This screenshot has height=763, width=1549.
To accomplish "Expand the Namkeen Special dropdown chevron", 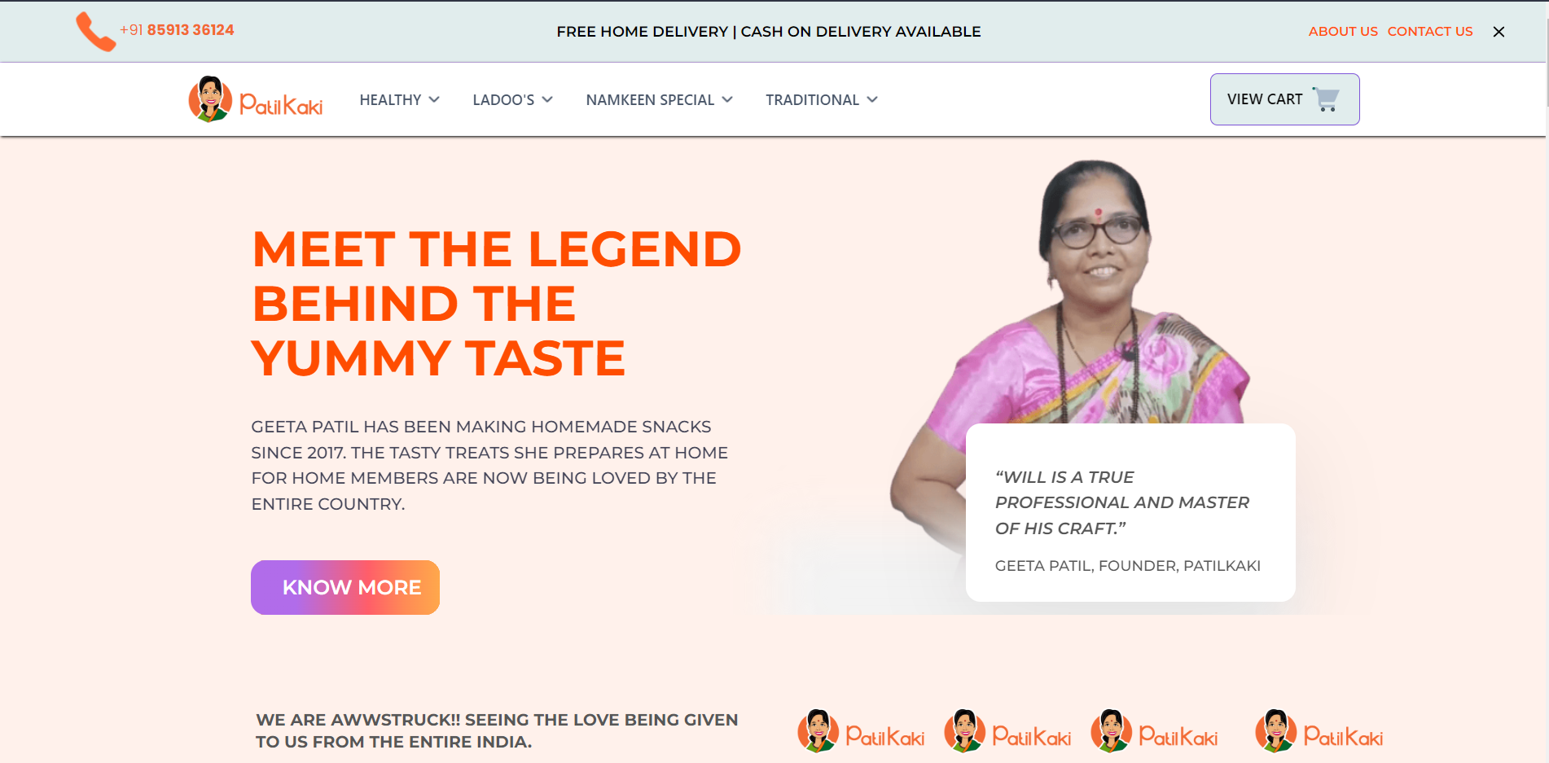I will (x=727, y=99).
